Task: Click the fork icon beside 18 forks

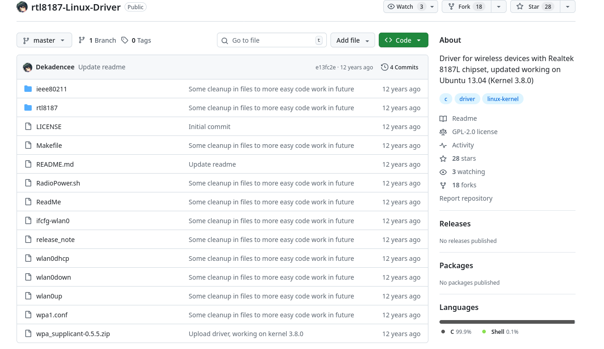Action: pos(443,185)
